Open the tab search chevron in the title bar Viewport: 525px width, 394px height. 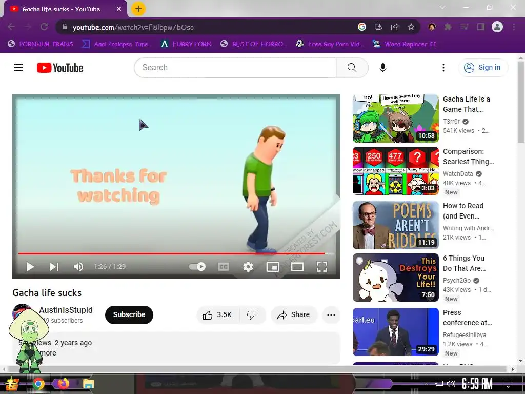point(442,7)
